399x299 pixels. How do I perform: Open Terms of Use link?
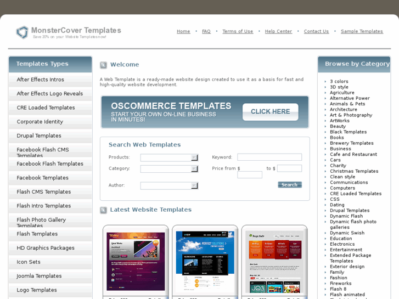point(238,31)
